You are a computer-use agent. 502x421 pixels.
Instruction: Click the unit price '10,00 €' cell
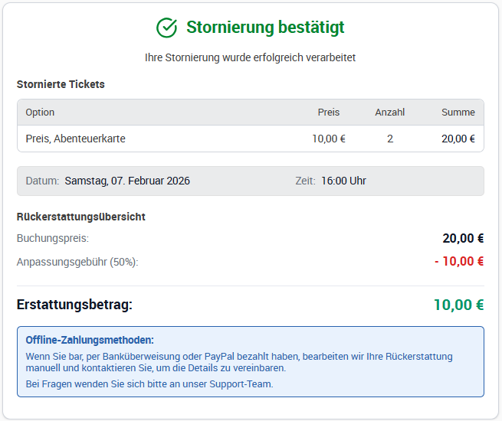[329, 139]
